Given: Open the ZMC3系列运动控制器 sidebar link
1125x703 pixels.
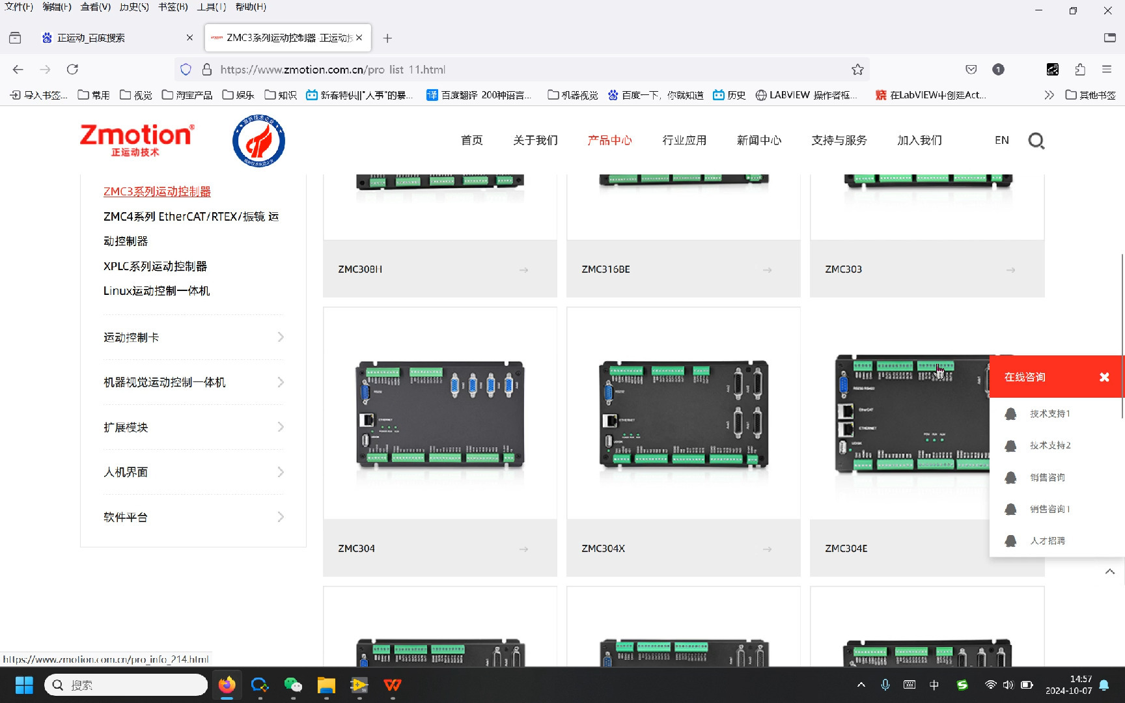Looking at the screenshot, I should click(157, 191).
